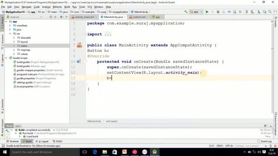Hide the Project panel with the hide icon
278x156 pixels.
66,17
